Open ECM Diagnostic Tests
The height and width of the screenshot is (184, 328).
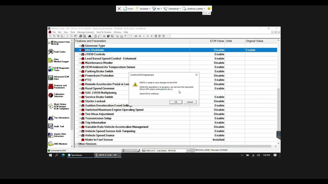click(59, 69)
